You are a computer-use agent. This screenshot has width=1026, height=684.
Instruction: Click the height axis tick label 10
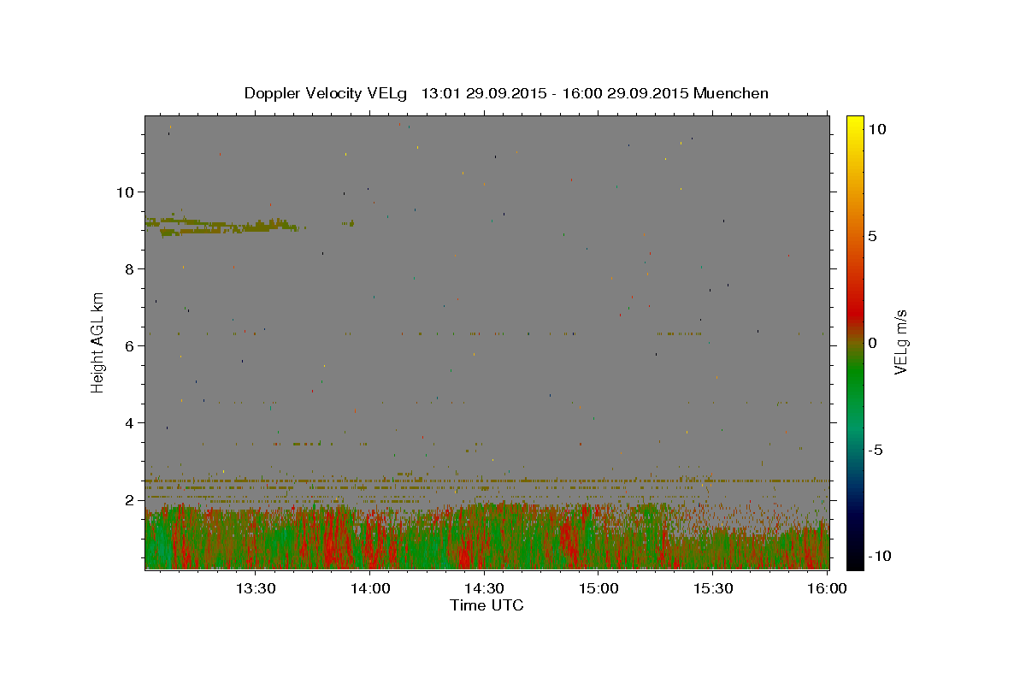coord(126,192)
